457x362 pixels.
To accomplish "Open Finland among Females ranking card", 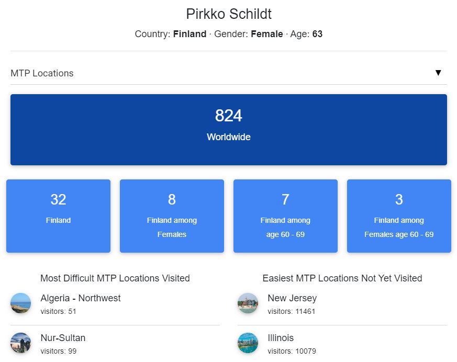I will click(172, 216).
